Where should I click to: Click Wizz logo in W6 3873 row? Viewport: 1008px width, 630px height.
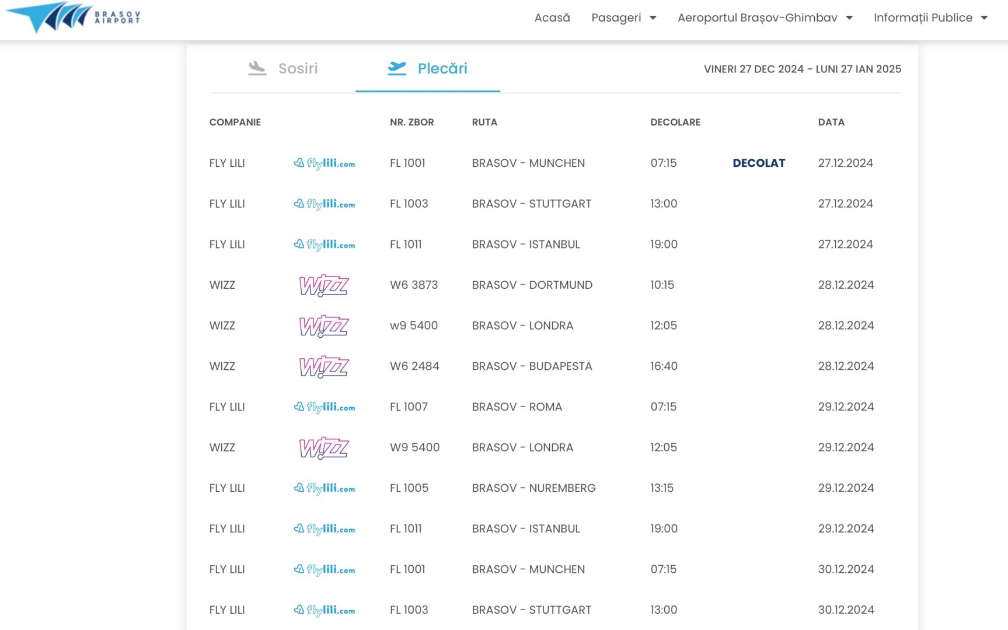(324, 285)
